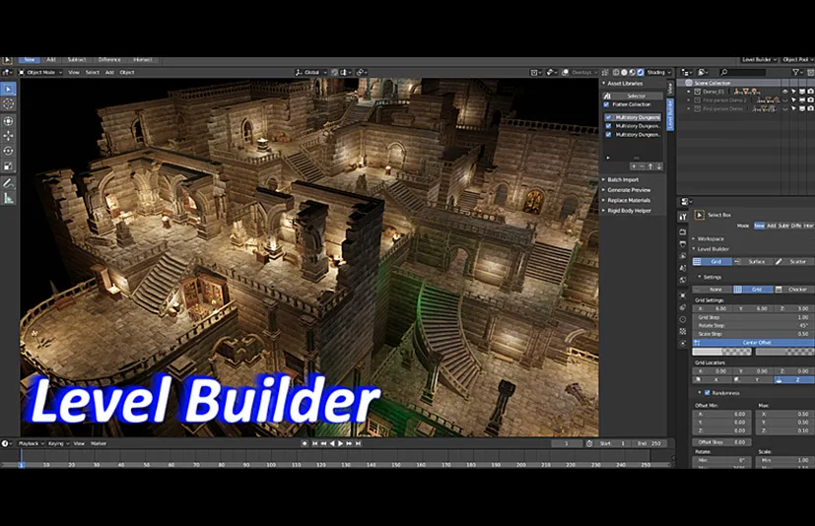Click the Center Offset button
Screen dimensions: 815x526
[x=754, y=343]
